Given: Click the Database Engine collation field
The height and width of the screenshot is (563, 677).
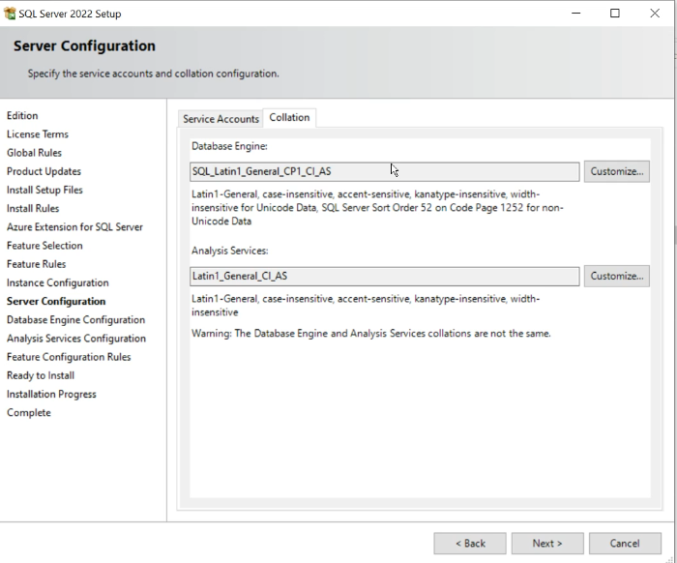Looking at the screenshot, I should (x=384, y=172).
